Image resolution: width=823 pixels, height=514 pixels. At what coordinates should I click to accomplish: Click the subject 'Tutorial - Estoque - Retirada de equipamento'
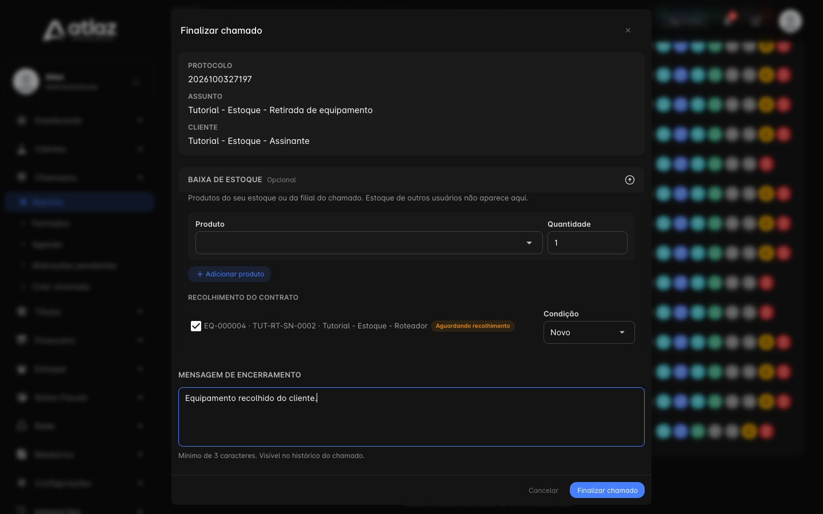tap(280, 110)
